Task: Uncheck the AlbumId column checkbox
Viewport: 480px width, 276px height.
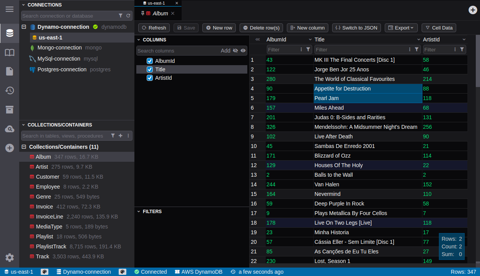Action: point(150,61)
